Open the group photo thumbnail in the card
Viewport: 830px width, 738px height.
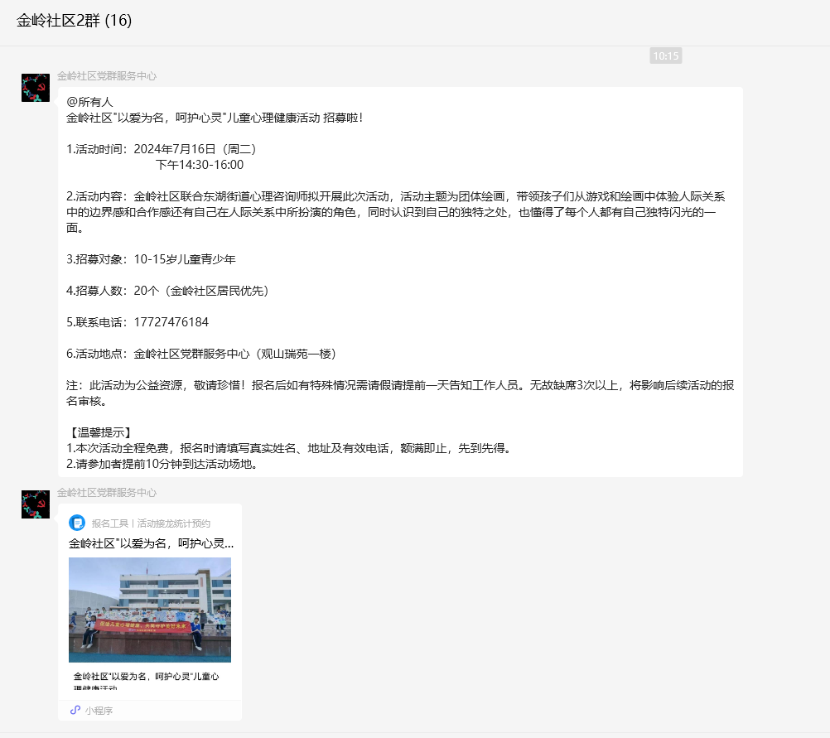coord(149,610)
